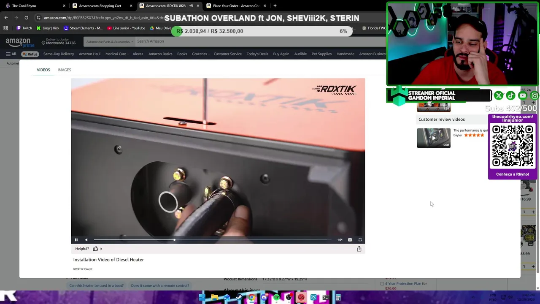Open Buy Again nav link
Image resolution: width=540 pixels, height=304 pixels.
click(281, 54)
